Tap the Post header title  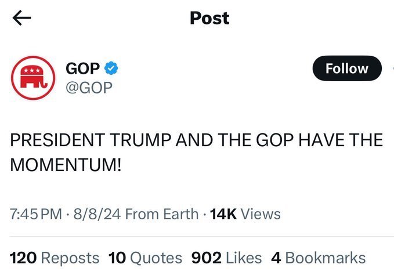209,18
